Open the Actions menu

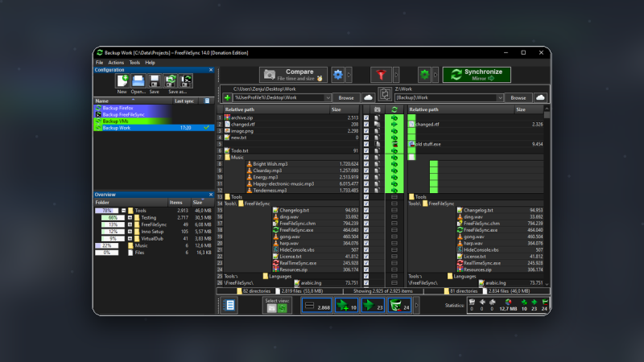[x=116, y=63]
